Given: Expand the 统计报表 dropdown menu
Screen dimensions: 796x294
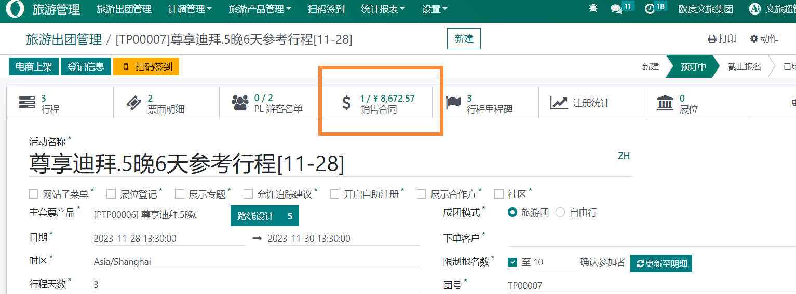Looking at the screenshot, I should point(383,9).
